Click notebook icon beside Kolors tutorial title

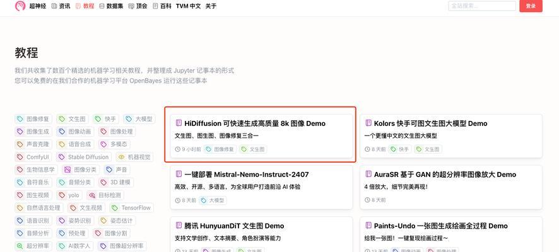[368, 123]
